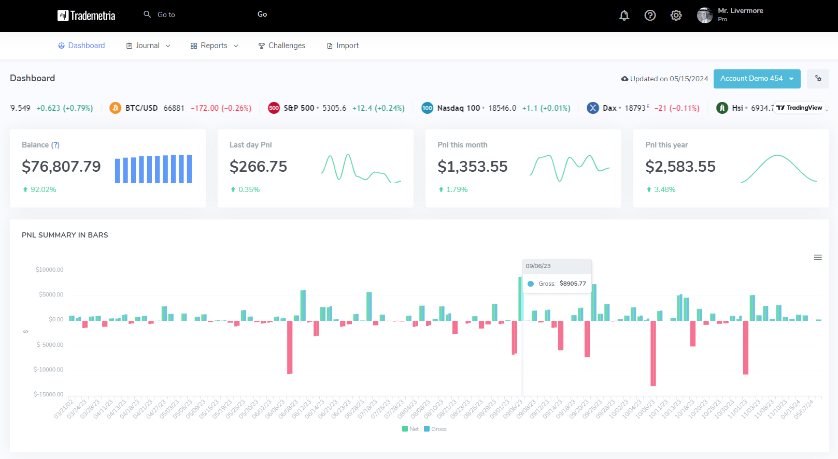Go to the Import page
The width and height of the screenshot is (838, 459).
click(343, 46)
